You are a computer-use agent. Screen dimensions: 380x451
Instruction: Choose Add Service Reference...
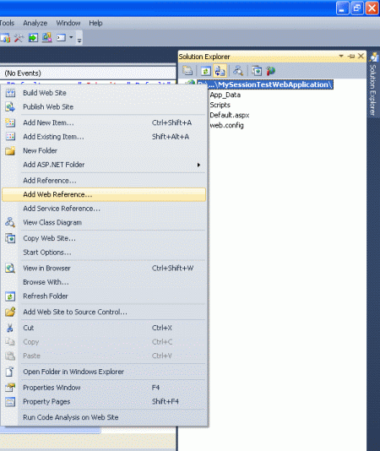(104, 209)
